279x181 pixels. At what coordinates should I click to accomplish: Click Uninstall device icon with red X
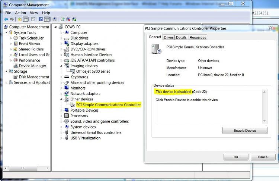(x=68, y=19)
